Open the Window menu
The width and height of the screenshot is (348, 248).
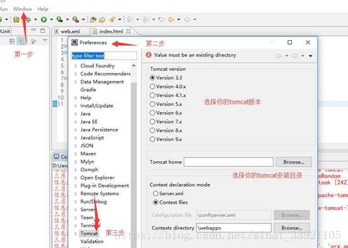tap(23, 9)
